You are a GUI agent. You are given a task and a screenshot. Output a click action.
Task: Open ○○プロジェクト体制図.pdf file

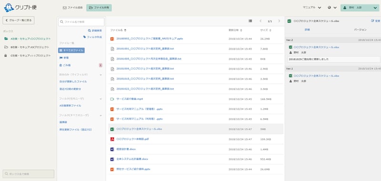click(x=133, y=139)
